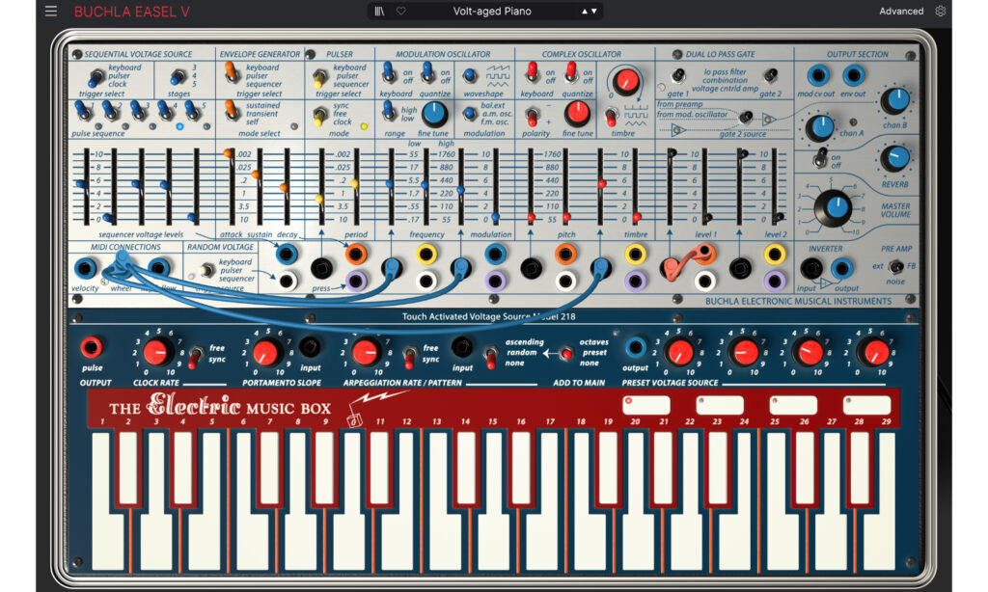The image size is (988, 592).
Task: Open the preset library browser icon
Action: [379, 12]
